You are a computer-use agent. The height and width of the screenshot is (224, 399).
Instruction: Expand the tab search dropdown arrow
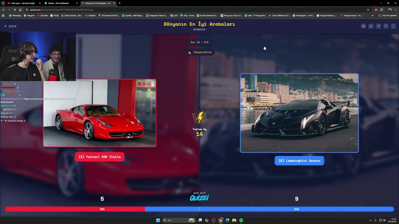[x=3, y=3]
